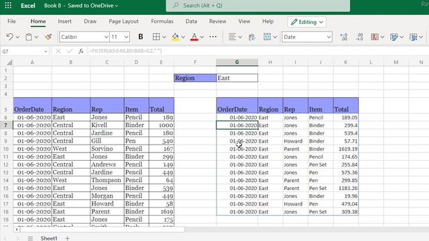Image resolution: width=429 pixels, height=241 pixels.
Task: Open the Review tab
Action: (x=217, y=21)
